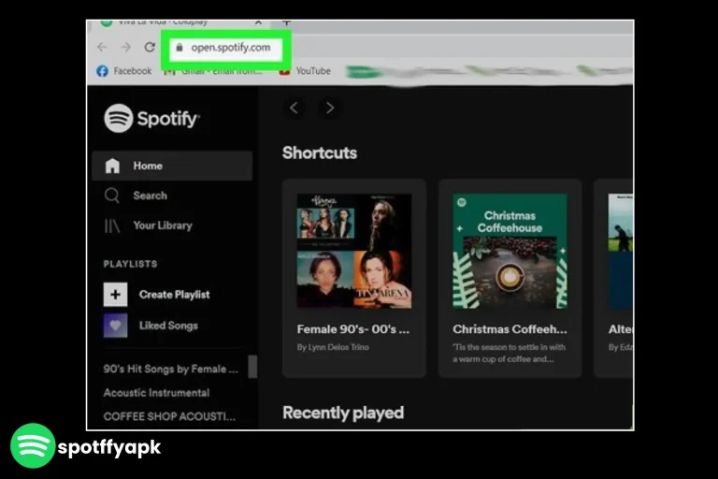718x479 pixels.
Task: Open the Facebook bookmark
Action: [x=124, y=71]
